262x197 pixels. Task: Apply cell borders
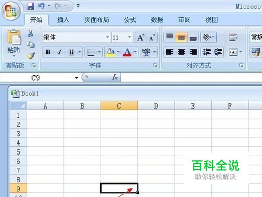[x=91, y=52]
